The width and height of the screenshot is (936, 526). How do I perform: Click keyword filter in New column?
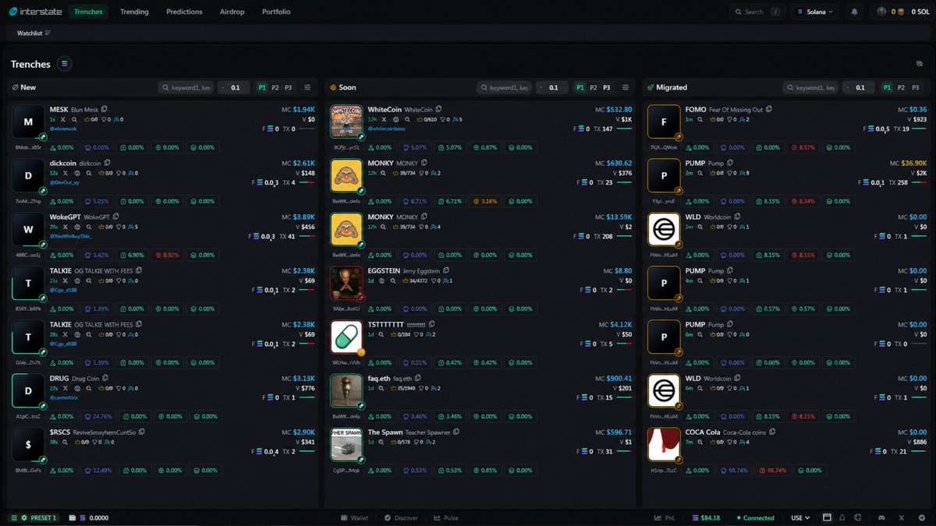point(186,87)
